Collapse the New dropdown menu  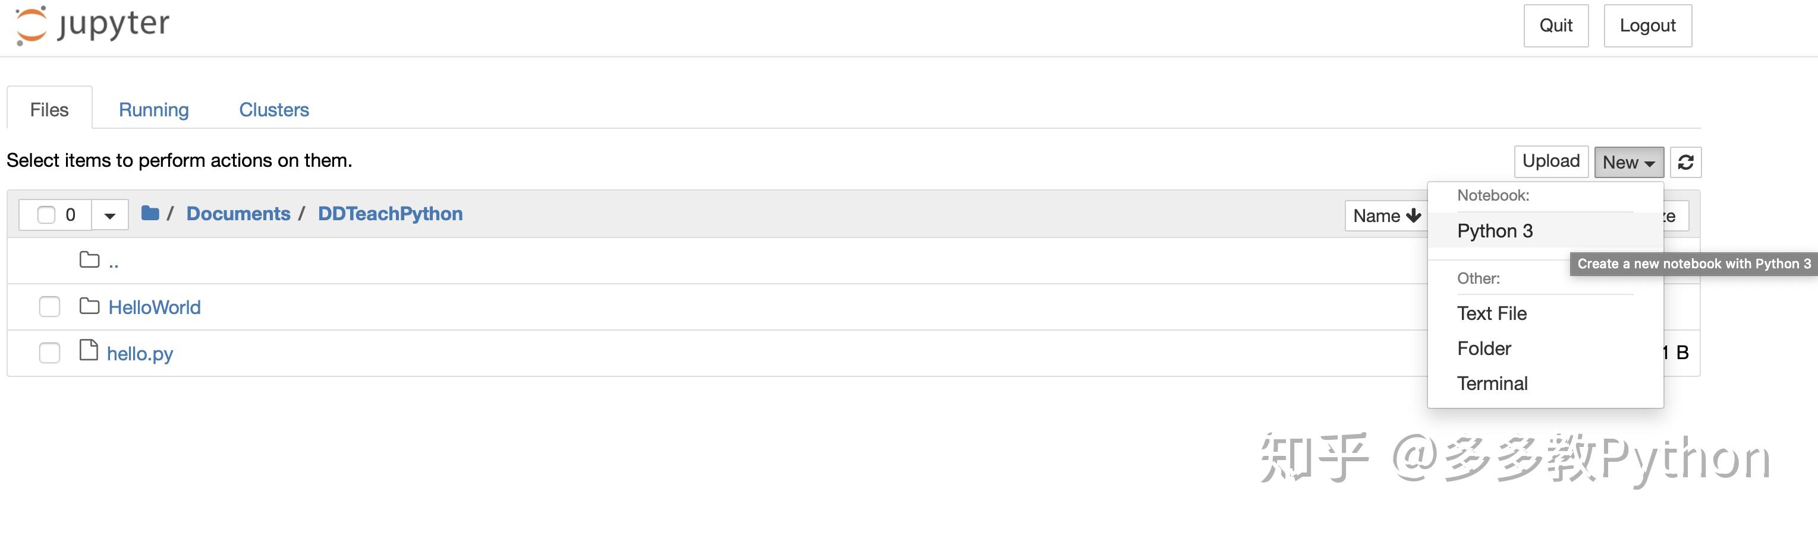click(1629, 162)
